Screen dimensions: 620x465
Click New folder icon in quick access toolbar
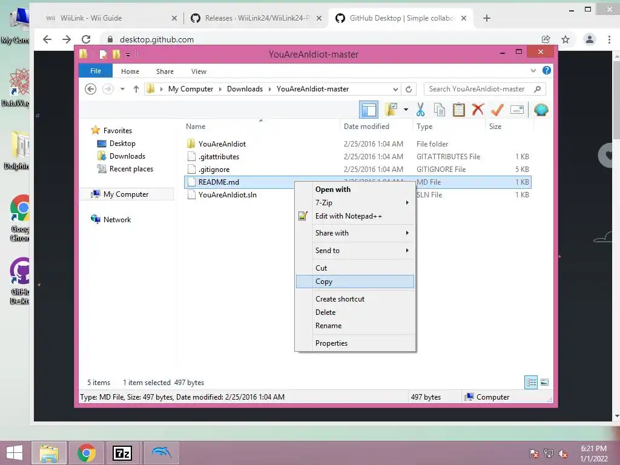116,54
